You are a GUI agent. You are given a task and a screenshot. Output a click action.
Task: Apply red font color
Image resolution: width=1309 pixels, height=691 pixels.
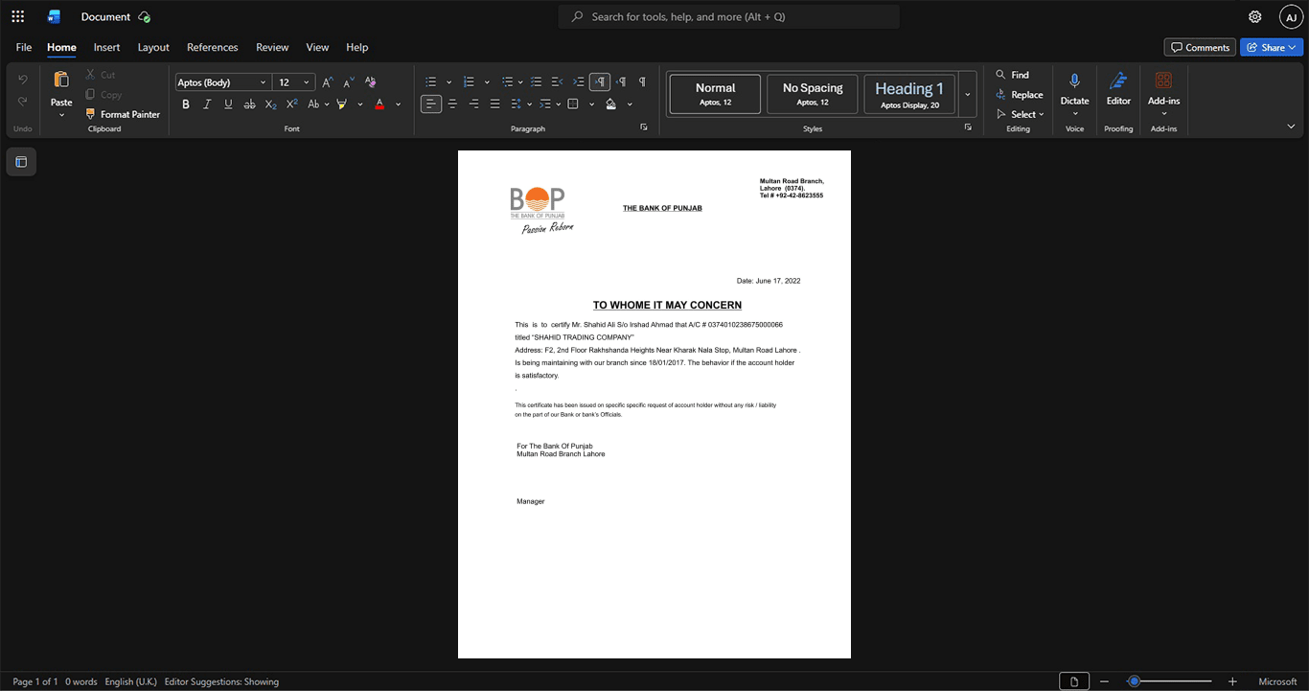[x=379, y=104]
